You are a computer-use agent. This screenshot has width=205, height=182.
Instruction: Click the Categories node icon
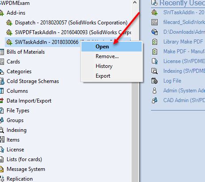click(x=2, y=71)
